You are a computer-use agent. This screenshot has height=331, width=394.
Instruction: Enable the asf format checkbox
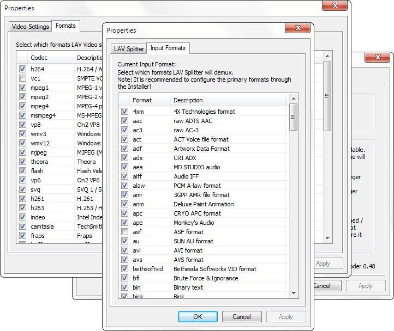coord(124,232)
